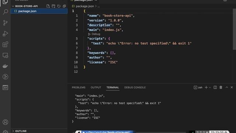Open the Accounts menu
The width and height of the screenshot is (236, 133).
click(6, 122)
